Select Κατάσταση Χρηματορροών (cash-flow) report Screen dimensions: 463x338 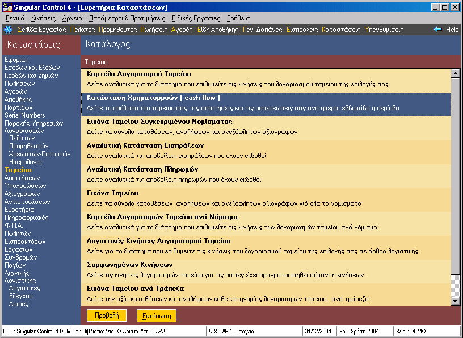266,105
